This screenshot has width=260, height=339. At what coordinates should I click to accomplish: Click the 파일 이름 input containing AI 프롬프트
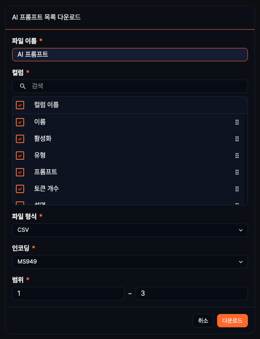click(130, 54)
